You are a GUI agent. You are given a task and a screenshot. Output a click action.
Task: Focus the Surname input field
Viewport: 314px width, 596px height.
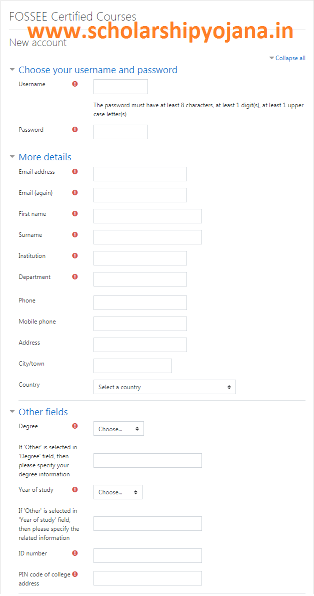click(x=147, y=237)
